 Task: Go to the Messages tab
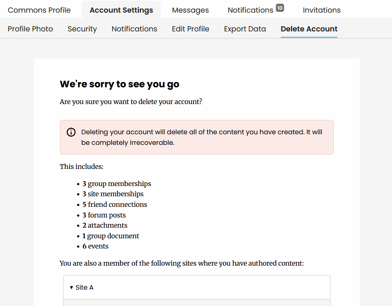coord(190,10)
